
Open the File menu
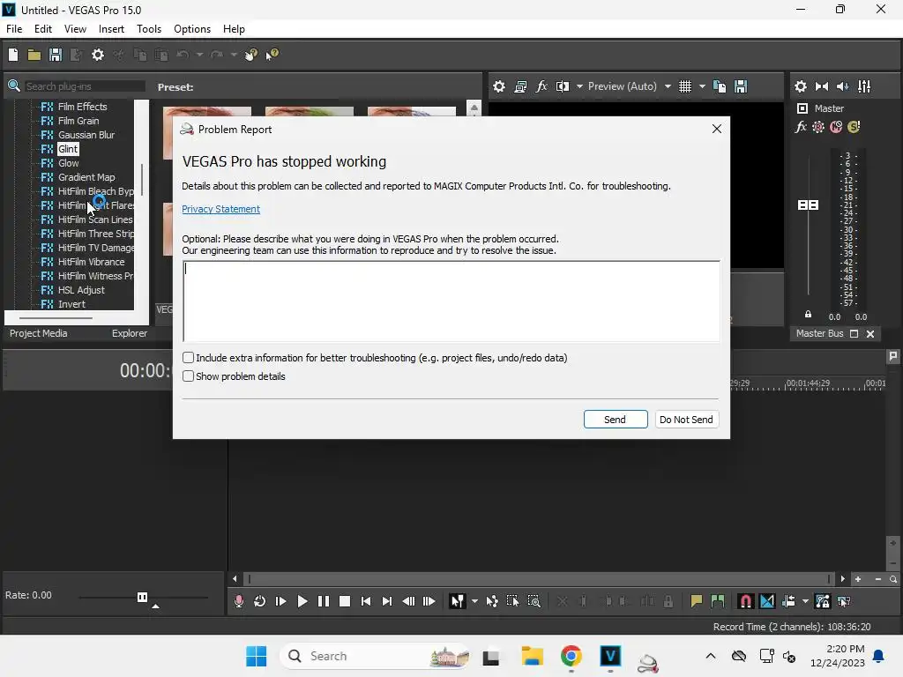coord(14,29)
